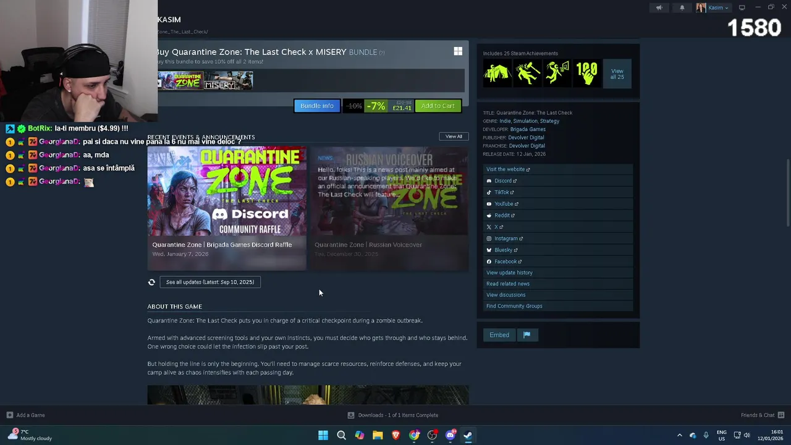791x445 pixels.
Task: Open the Windows Start menu
Action: 323,435
